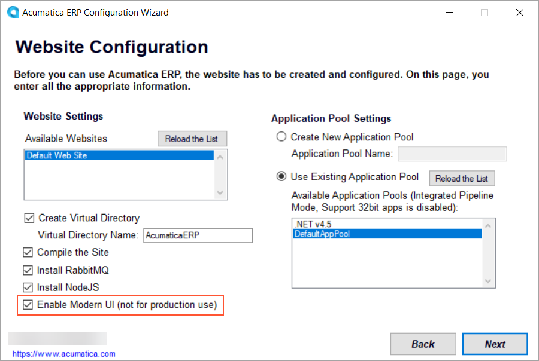Uncheck the Compile the Site option
Image resolution: width=539 pixels, height=361 pixels.
[x=29, y=253]
